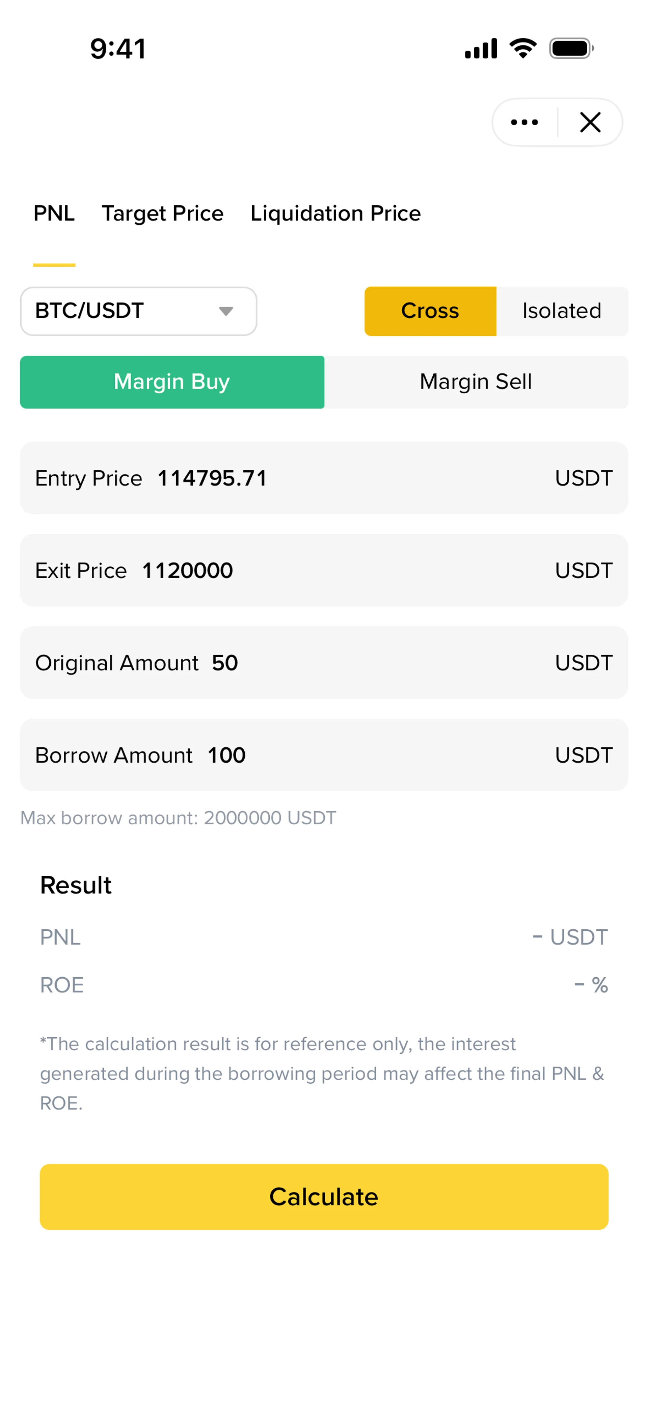Open the three-dot more options menu
Image resolution: width=648 pixels, height=1405 pixels.
coord(524,122)
